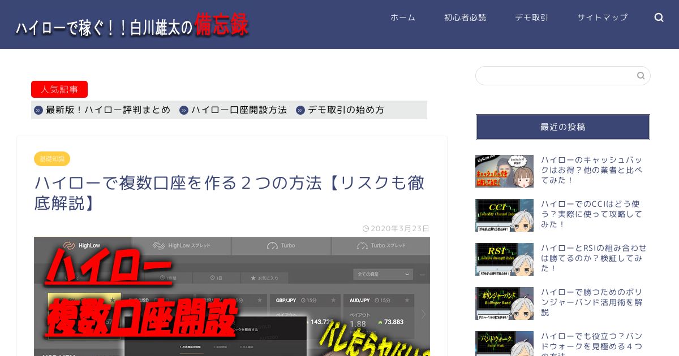Open the article featured image ハイロー複数口座開設

point(232,296)
